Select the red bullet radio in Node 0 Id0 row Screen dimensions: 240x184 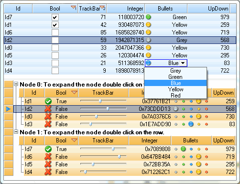pos(207,117)
